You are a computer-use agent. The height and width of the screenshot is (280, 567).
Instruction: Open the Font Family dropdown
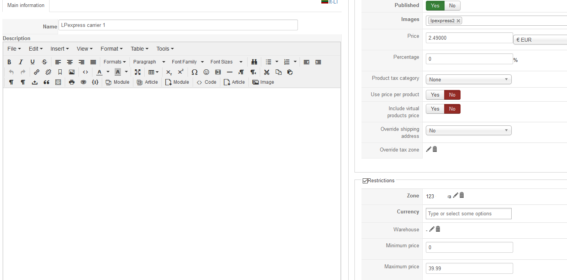coord(188,62)
